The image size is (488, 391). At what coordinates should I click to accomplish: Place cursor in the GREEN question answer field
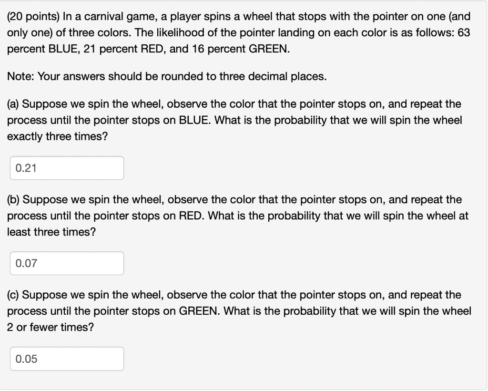pyautogui.click(x=67, y=359)
